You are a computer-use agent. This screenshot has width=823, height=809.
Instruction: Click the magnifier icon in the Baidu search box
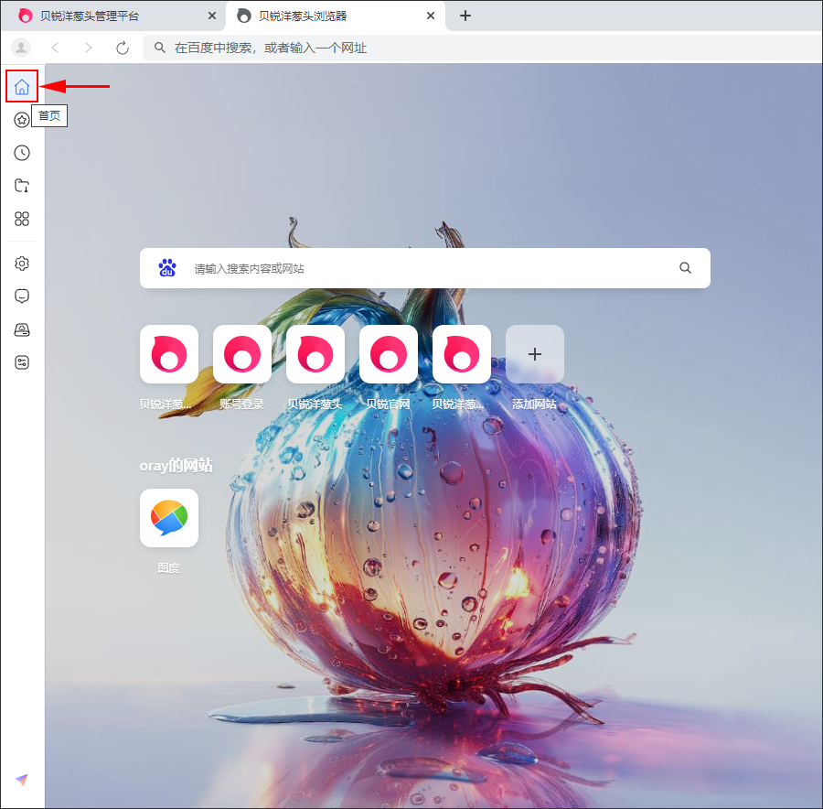tap(685, 268)
